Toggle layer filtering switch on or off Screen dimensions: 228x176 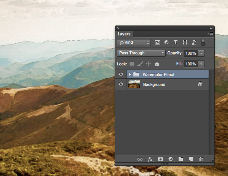tap(203, 43)
